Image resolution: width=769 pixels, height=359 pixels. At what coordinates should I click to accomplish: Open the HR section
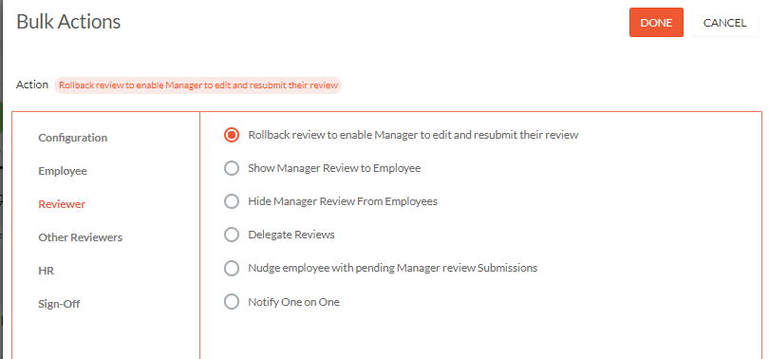(47, 271)
